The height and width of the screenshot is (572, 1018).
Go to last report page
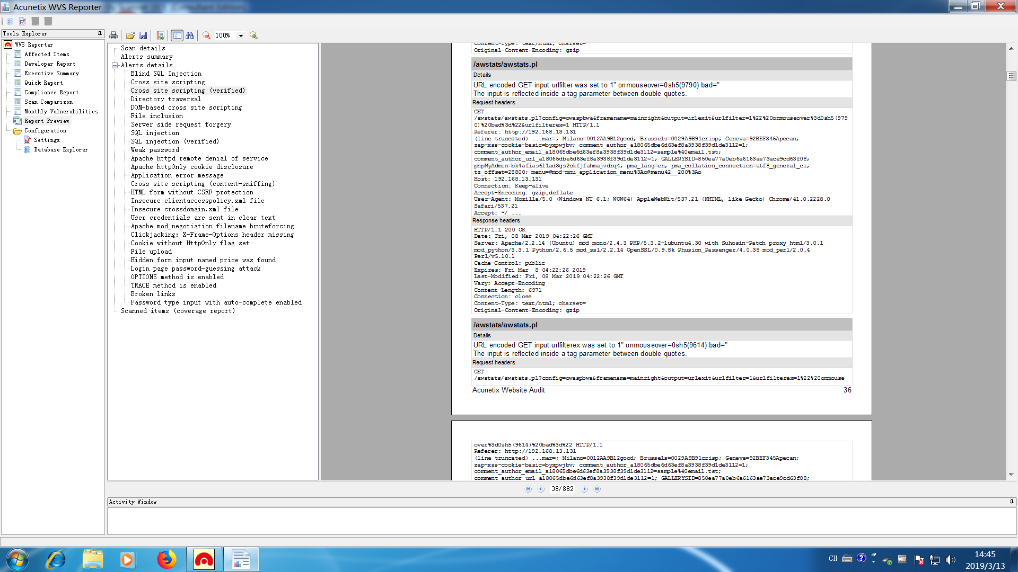pyautogui.click(x=597, y=489)
